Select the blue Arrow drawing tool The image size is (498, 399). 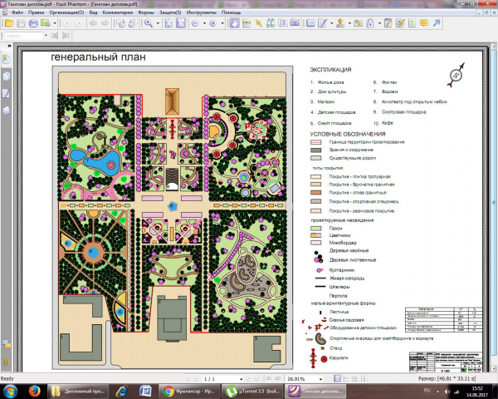tap(437, 23)
